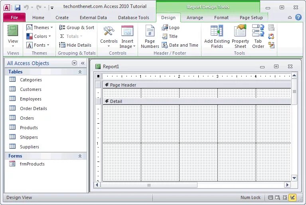This screenshot has height=205, width=306.
Task: Switch to the Home ribbon tab
Action: 38,18
